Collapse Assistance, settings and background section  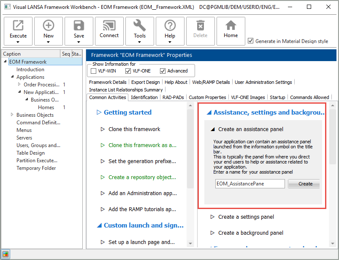(209, 113)
